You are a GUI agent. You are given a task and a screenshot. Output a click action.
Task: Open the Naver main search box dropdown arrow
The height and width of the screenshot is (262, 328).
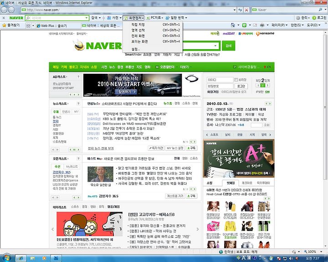click(215, 46)
